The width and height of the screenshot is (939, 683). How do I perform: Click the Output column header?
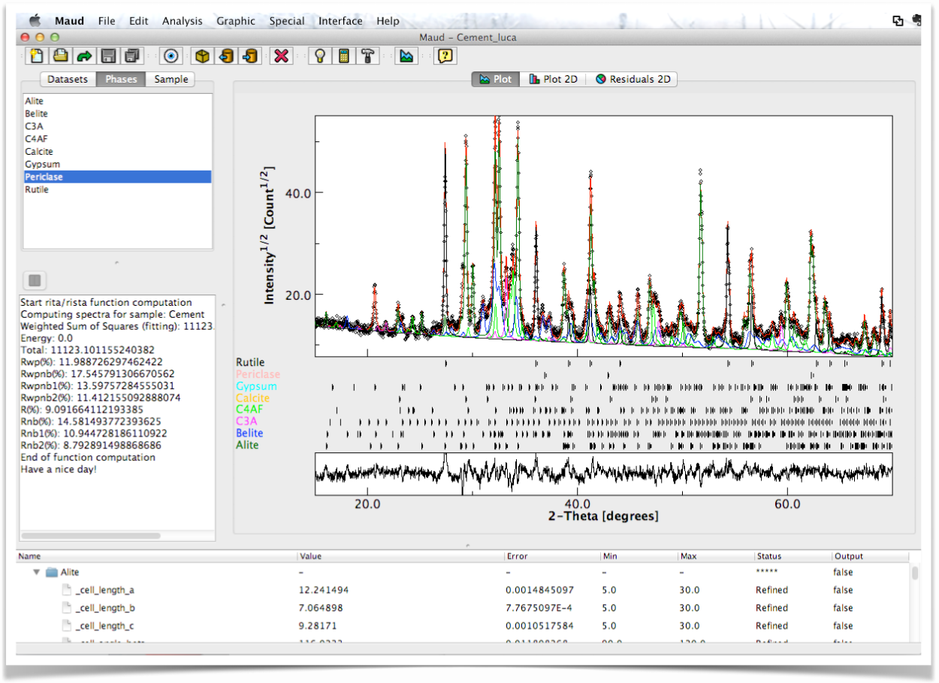pyautogui.click(x=870, y=557)
